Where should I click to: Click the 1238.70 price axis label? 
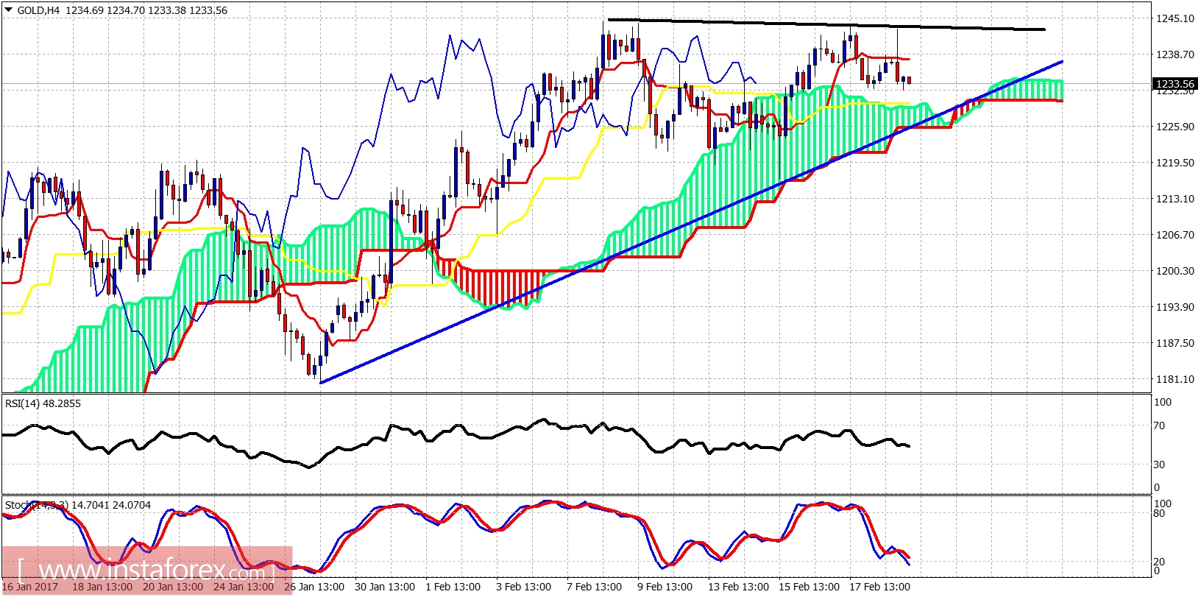1175,54
